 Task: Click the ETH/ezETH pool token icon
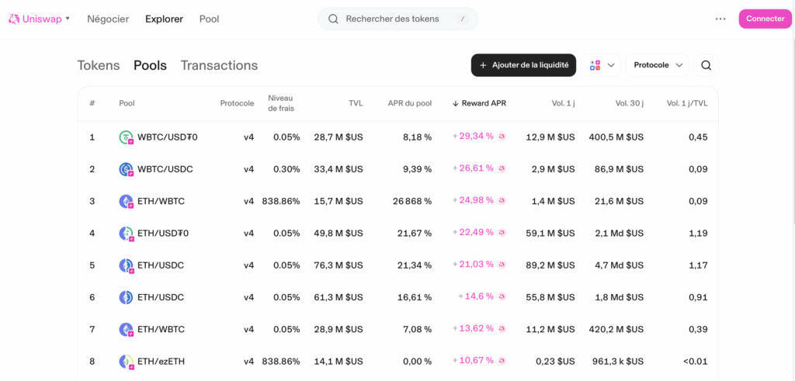pos(127,362)
